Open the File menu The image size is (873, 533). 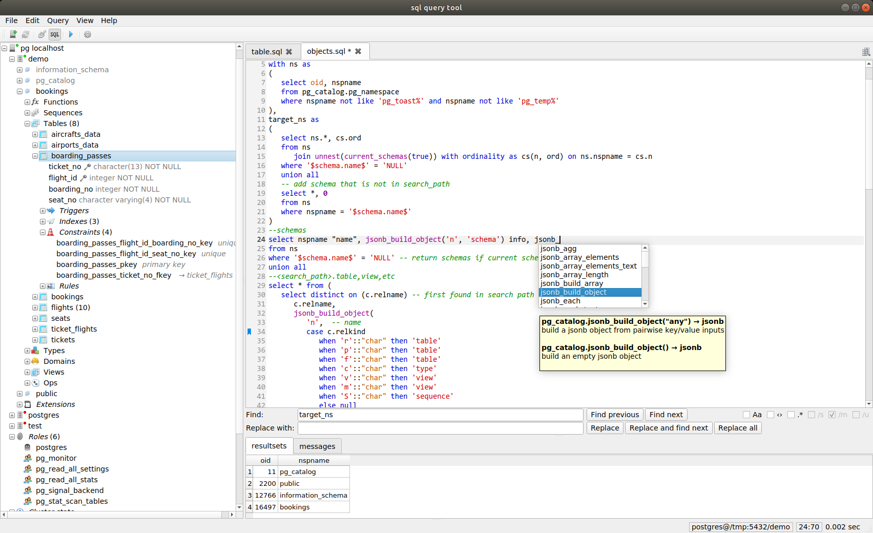11,20
